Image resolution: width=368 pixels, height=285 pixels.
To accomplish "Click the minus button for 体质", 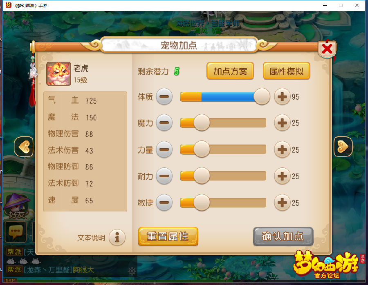I will (164, 96).
